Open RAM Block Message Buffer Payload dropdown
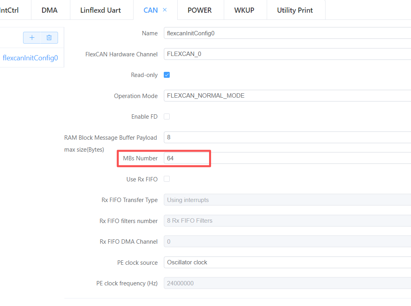Viewport: 411px width, 306px height. click(x=286, y=137)
